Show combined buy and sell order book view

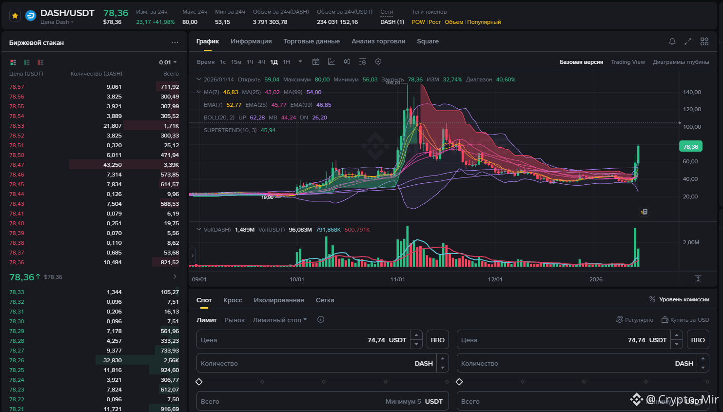coord(13,62)
